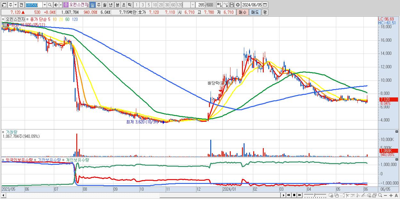Choose interval 3 button

click(143, 5)
